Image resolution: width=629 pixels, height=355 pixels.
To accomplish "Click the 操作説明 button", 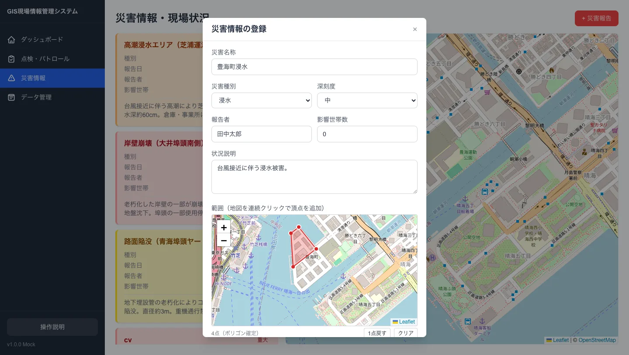I will click(x=52, y=327).
